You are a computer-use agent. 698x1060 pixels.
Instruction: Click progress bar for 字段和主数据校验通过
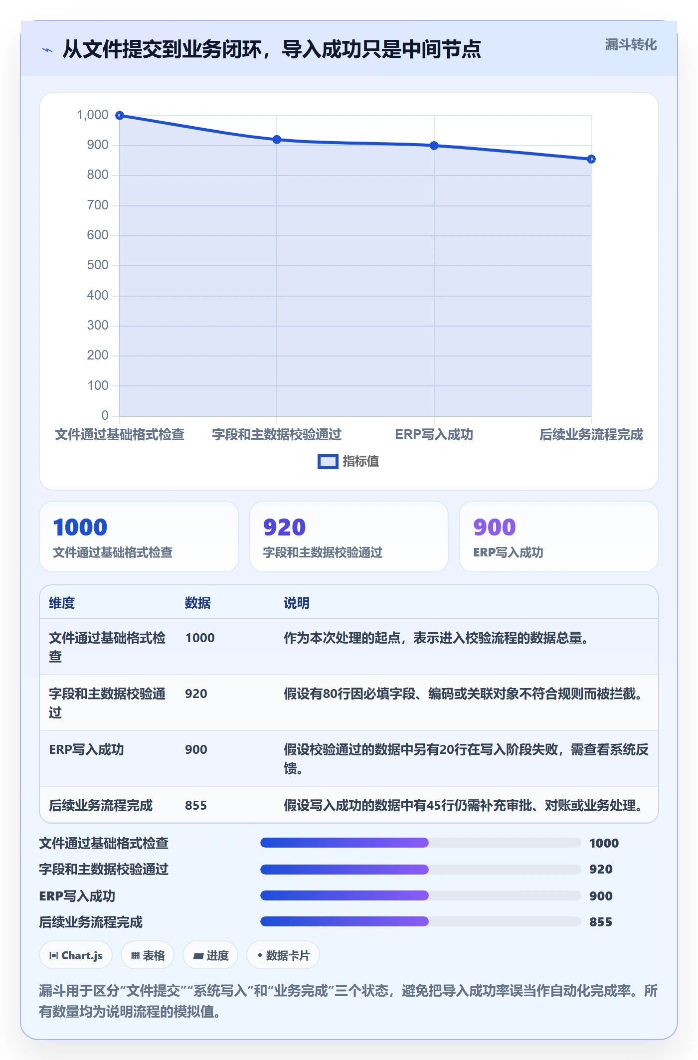point(420,870)
